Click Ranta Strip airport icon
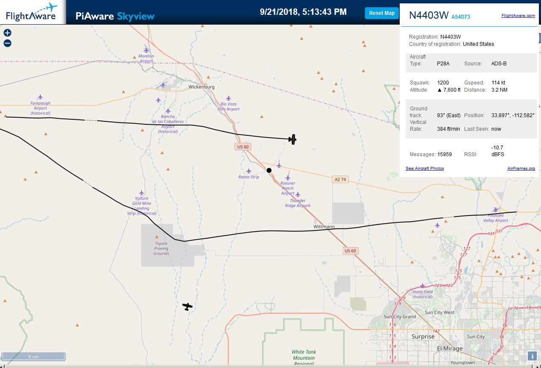The width and height of the screenshot is (541, 368). [x=249, y=171]
